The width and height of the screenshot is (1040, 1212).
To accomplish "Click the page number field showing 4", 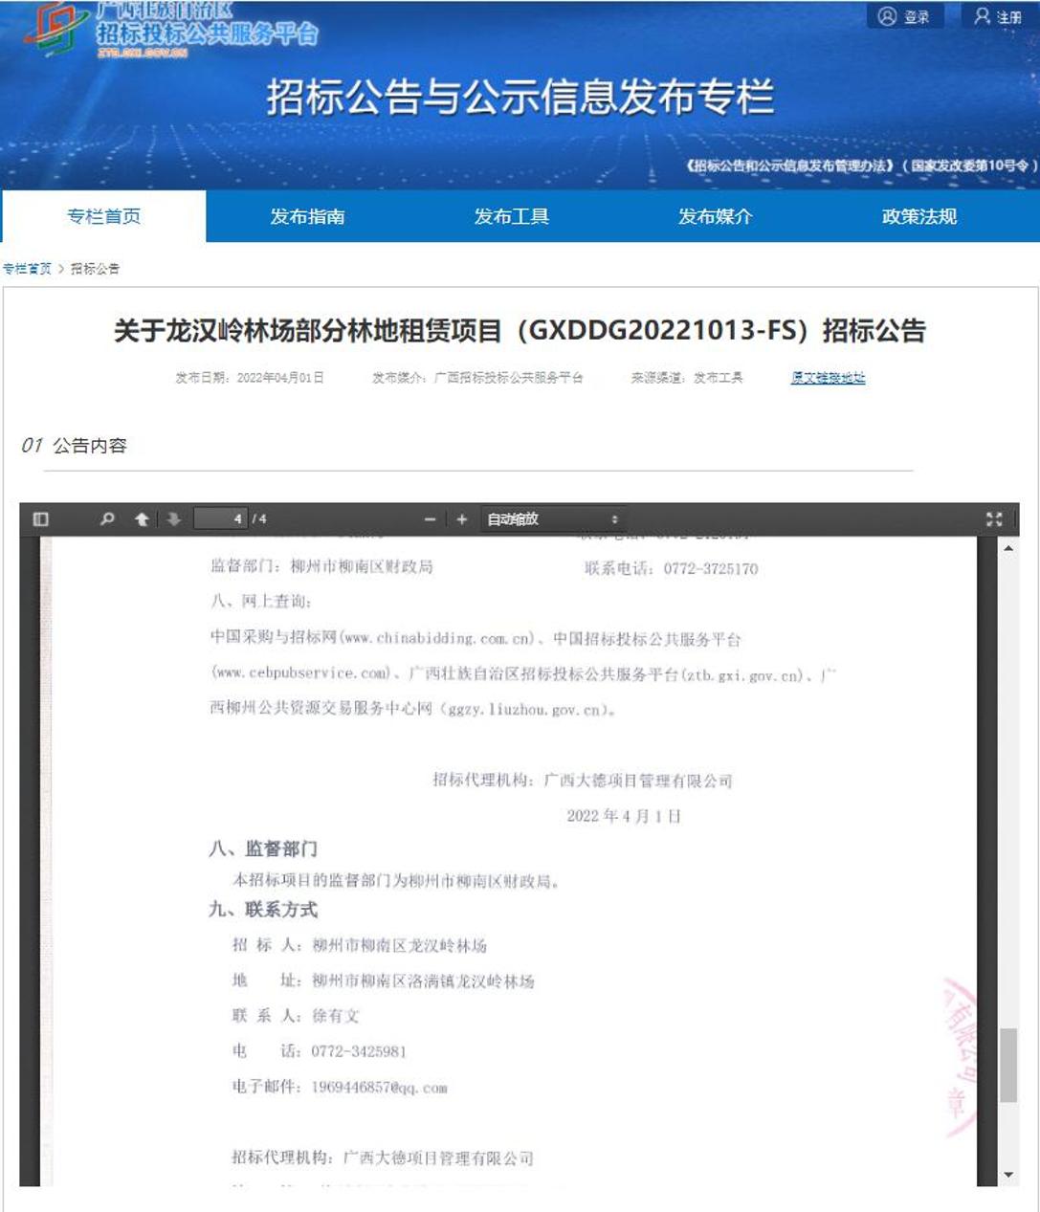I will 221,519.
